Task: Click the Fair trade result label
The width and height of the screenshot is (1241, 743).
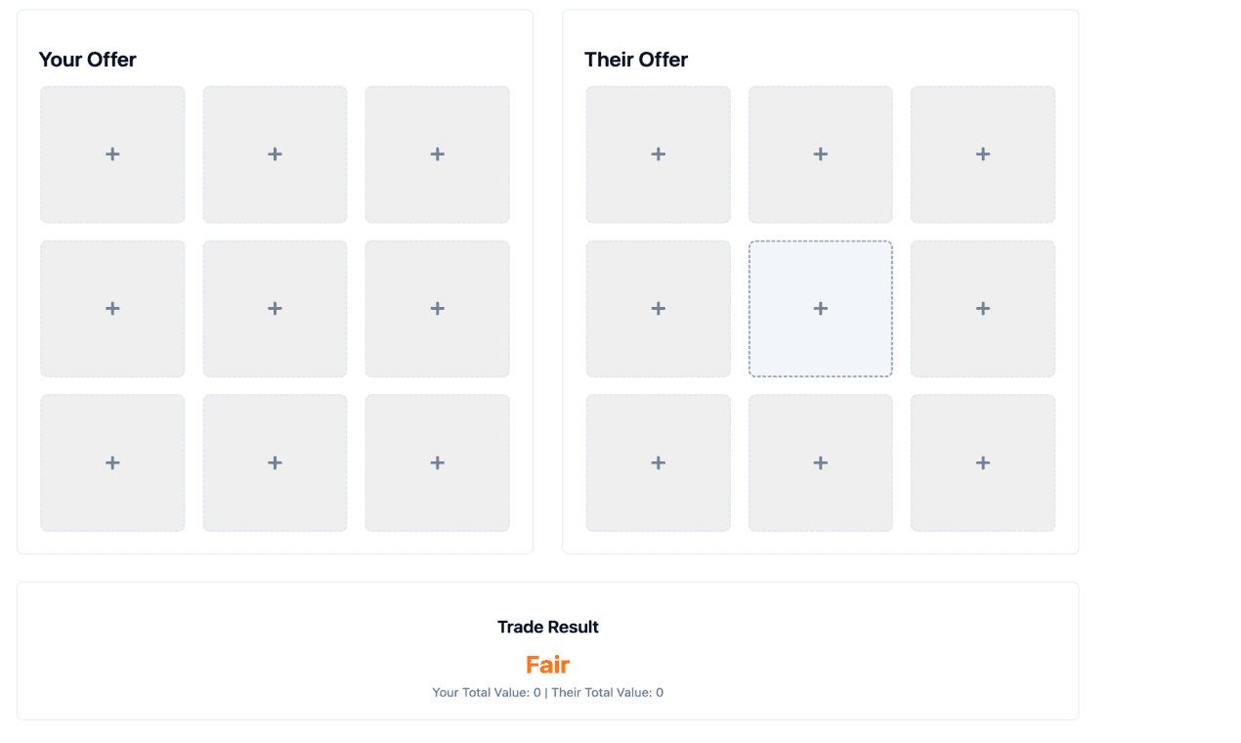Action: 547,664
